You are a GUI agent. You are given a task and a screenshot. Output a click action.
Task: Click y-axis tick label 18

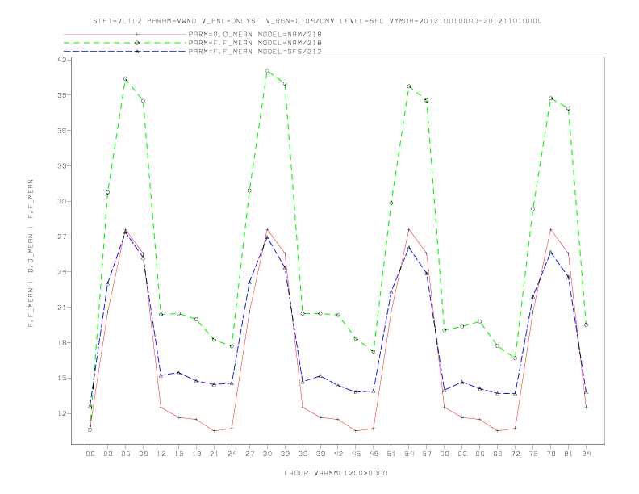(63, 343)
